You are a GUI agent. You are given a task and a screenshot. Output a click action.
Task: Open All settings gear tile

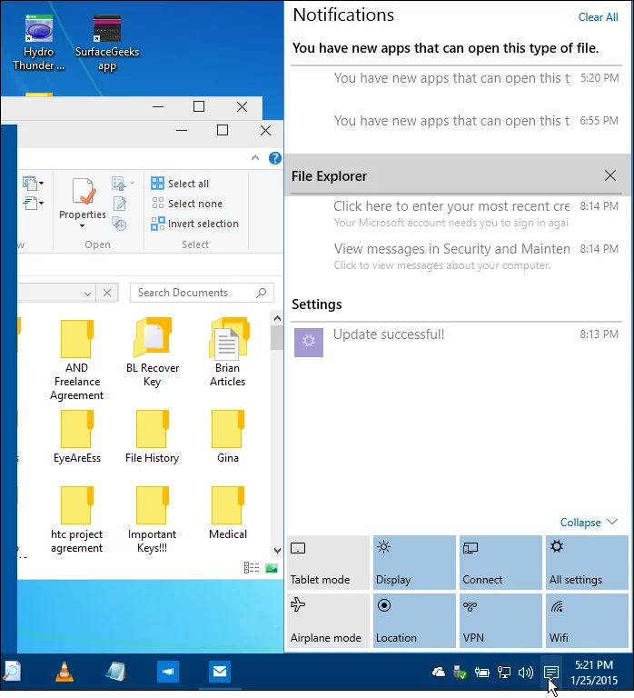pos(587,563)
